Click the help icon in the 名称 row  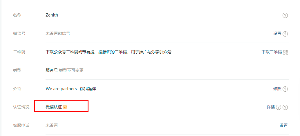click(x=285, y=15)
